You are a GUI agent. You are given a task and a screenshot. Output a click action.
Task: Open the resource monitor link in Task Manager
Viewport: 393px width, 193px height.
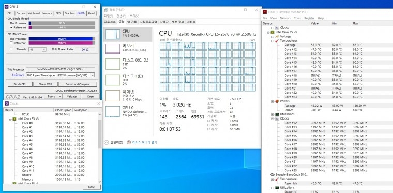coord(144,142)
